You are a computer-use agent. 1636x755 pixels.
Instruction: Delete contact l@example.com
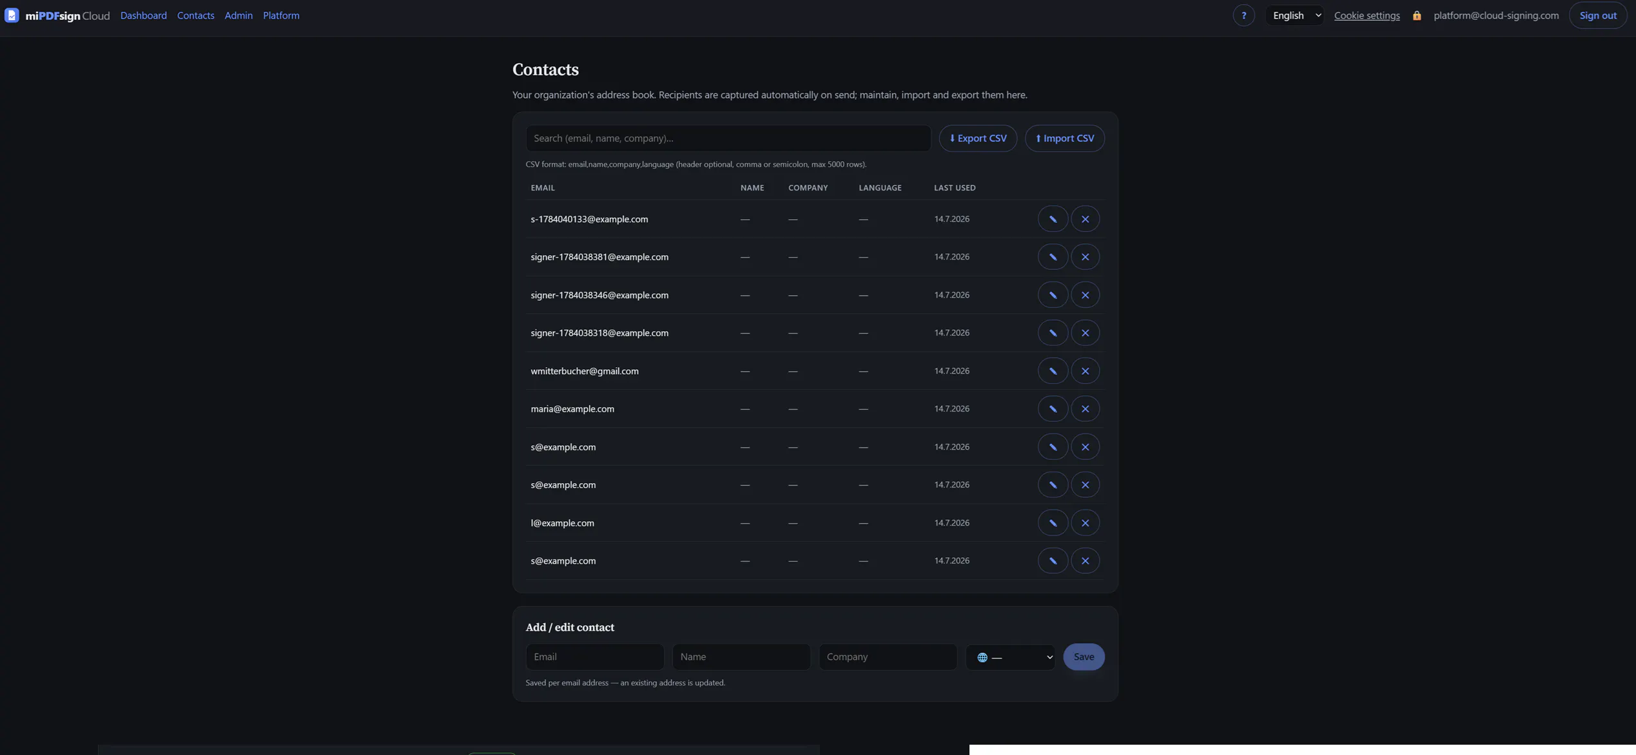1085,522
